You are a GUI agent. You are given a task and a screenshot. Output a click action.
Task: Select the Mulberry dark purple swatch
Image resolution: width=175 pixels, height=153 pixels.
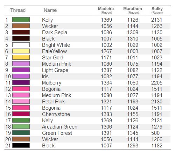coord(21,82)
